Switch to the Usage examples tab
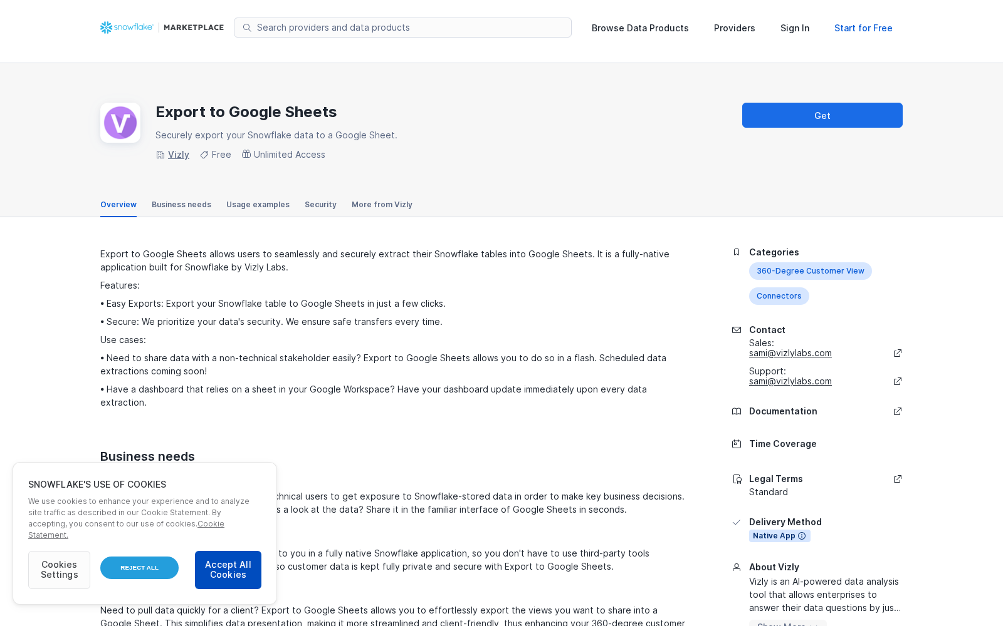The height and width of the screenshot is (626, 1003). click(258, 205)
